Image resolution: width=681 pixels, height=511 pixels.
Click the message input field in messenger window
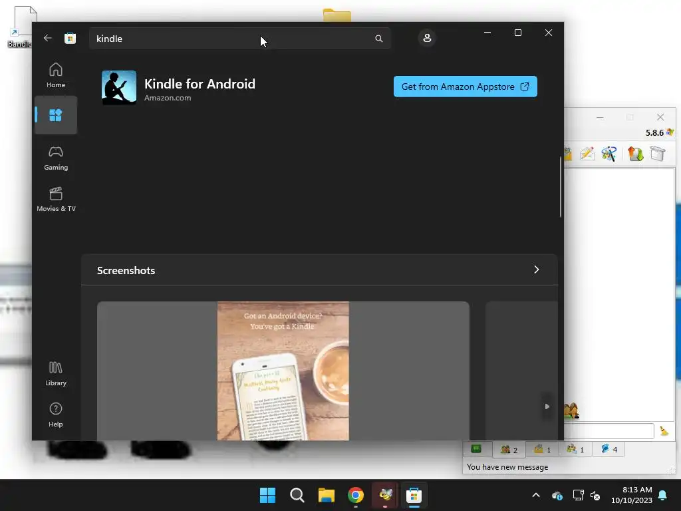[x=609, y=430]
